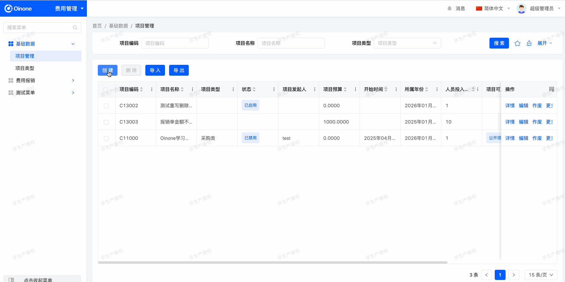Click 编辑 link for project C13003

coord(523,122)
